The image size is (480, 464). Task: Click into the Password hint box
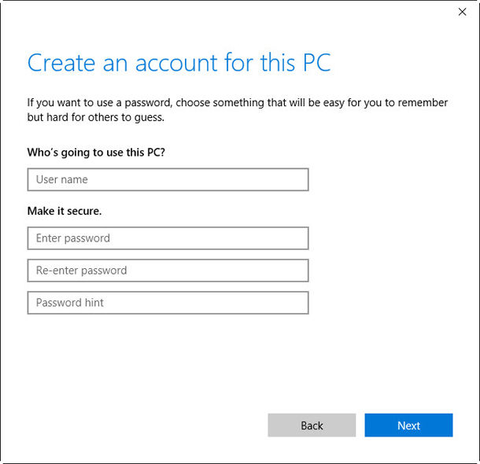pyautogui.click(x=168, y=303)
